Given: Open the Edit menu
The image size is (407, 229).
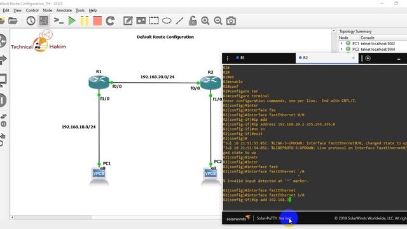Looking at the screenshot, I should (x=6, y=10).
